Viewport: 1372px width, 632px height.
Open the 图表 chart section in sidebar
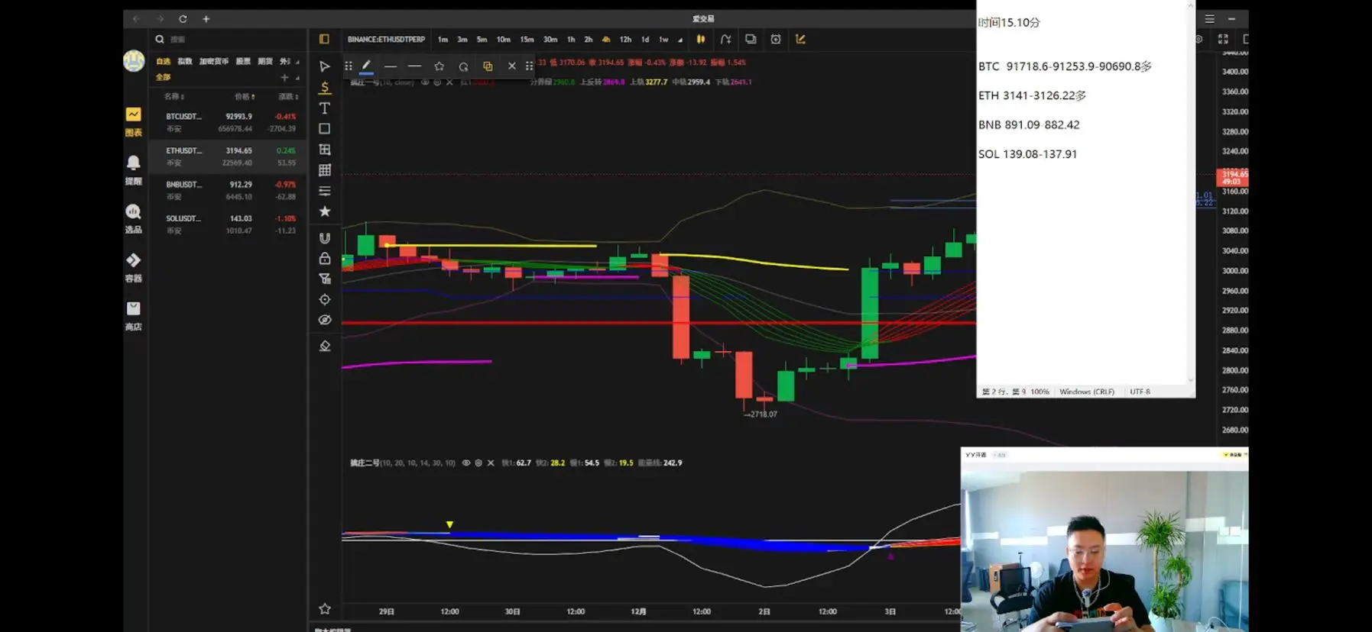tap(133, 121)
